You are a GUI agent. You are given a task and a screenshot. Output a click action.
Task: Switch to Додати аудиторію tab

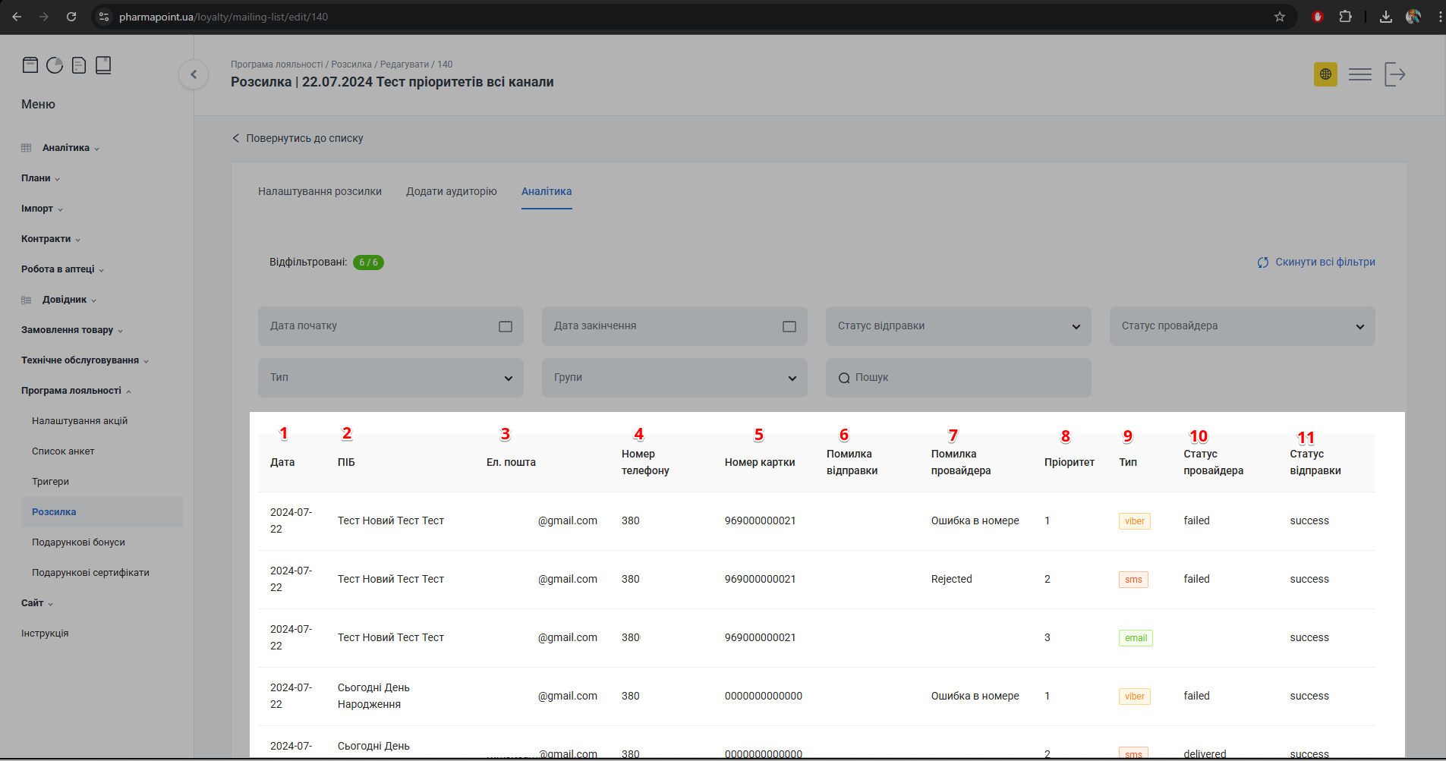pyautogui.click(x=452, y=191)
